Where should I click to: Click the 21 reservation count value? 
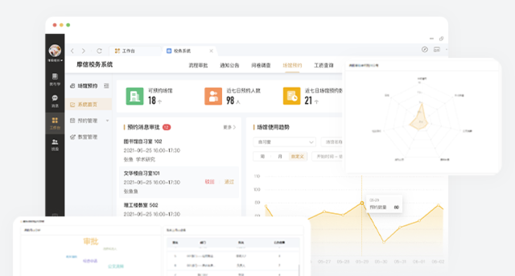309,101
